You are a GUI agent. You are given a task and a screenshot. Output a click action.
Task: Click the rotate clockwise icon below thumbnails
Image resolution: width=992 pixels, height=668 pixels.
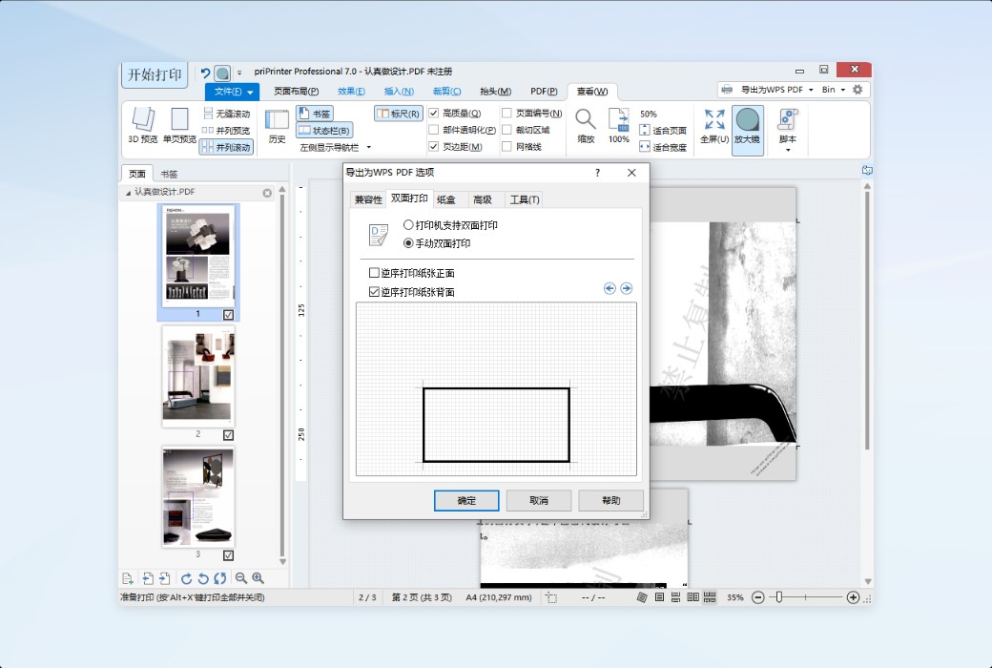[x=187, y=578]
